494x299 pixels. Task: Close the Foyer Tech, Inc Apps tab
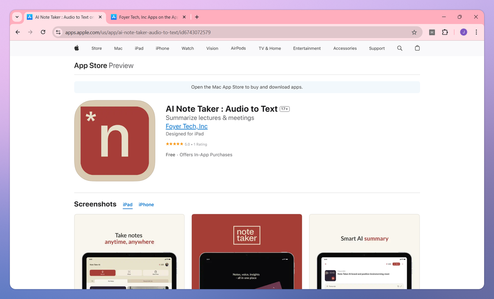[184, 17]
